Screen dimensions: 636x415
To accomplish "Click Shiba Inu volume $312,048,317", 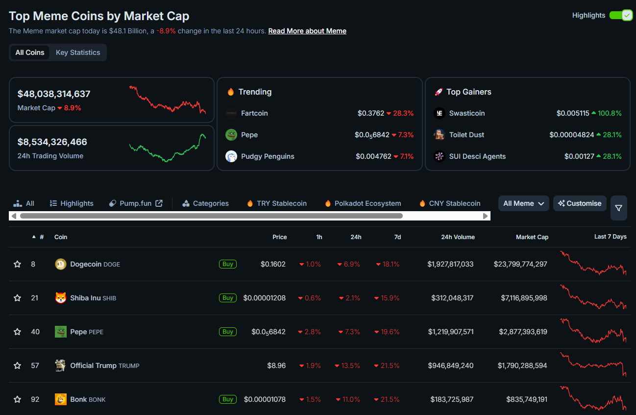I will tap(452, 298).
